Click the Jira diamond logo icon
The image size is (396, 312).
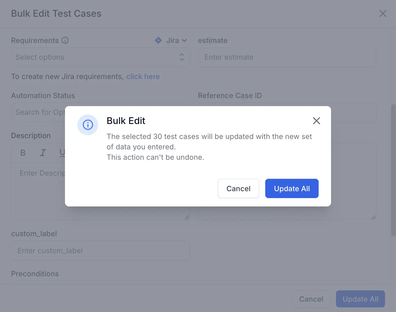(x=158, y=40)
